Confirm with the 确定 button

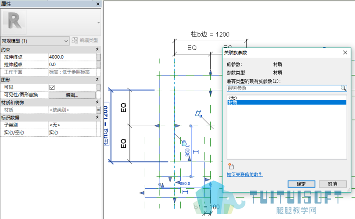[x=301, y=184]
